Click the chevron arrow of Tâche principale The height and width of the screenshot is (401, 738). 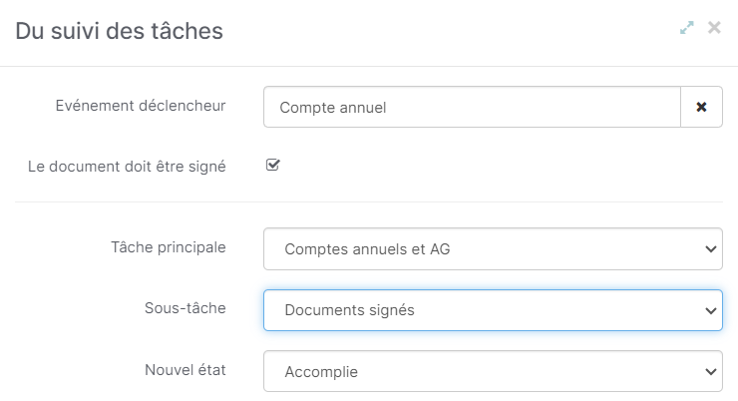click(x=711, y=249)
